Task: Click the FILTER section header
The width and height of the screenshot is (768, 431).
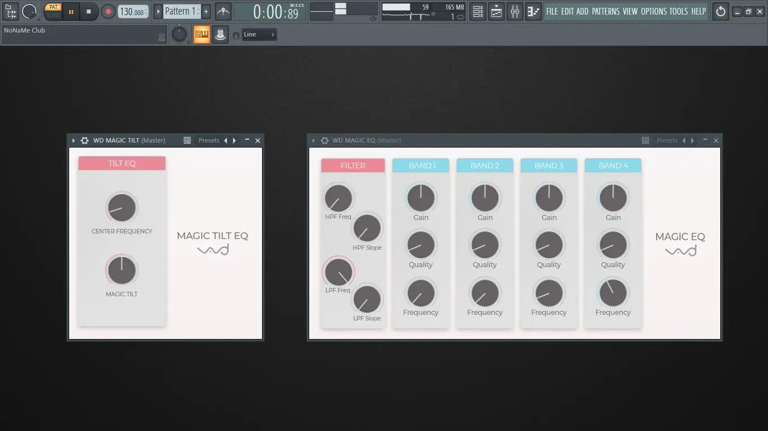Action: click(x=353, y=166)
